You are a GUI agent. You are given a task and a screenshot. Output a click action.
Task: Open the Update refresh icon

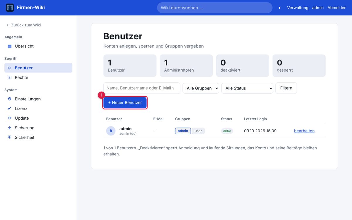[x=10, y=118]
